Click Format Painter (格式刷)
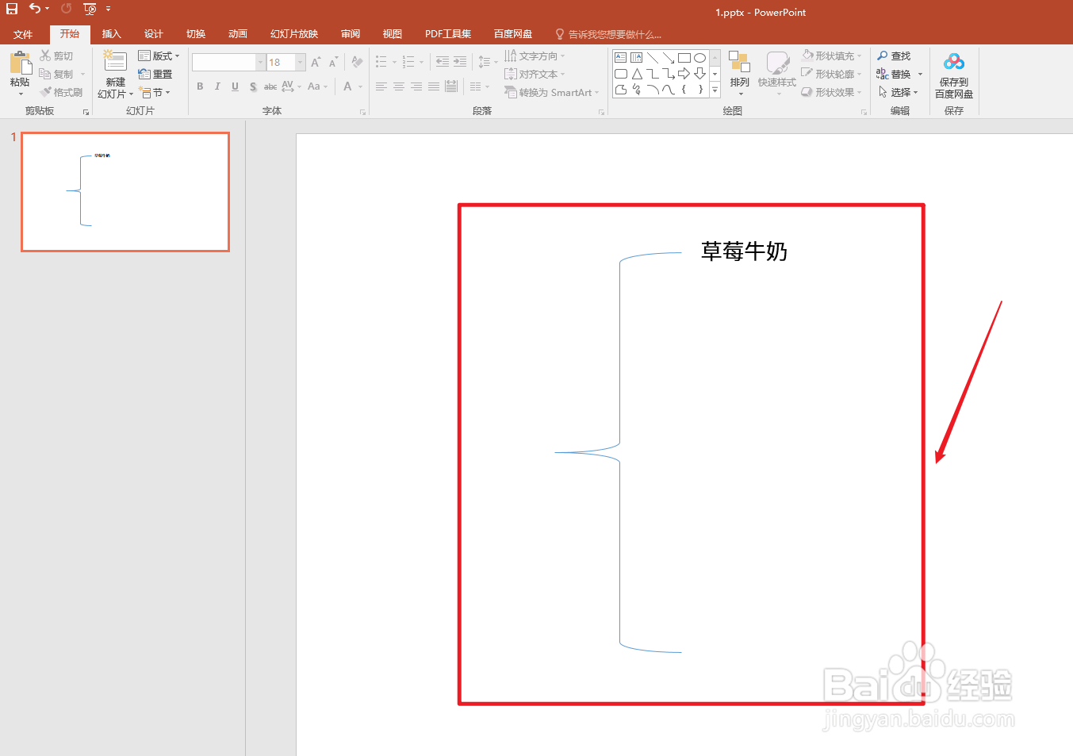This screenshot has height=756, width=1073. click(61, 92)
